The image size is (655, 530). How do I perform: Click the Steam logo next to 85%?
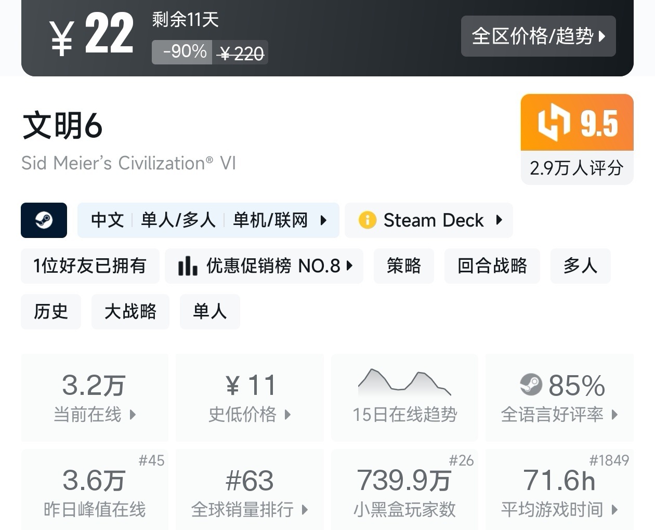[x=531, y=385]
